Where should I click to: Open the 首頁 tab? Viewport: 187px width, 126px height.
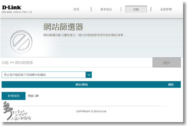click(76, 9)
